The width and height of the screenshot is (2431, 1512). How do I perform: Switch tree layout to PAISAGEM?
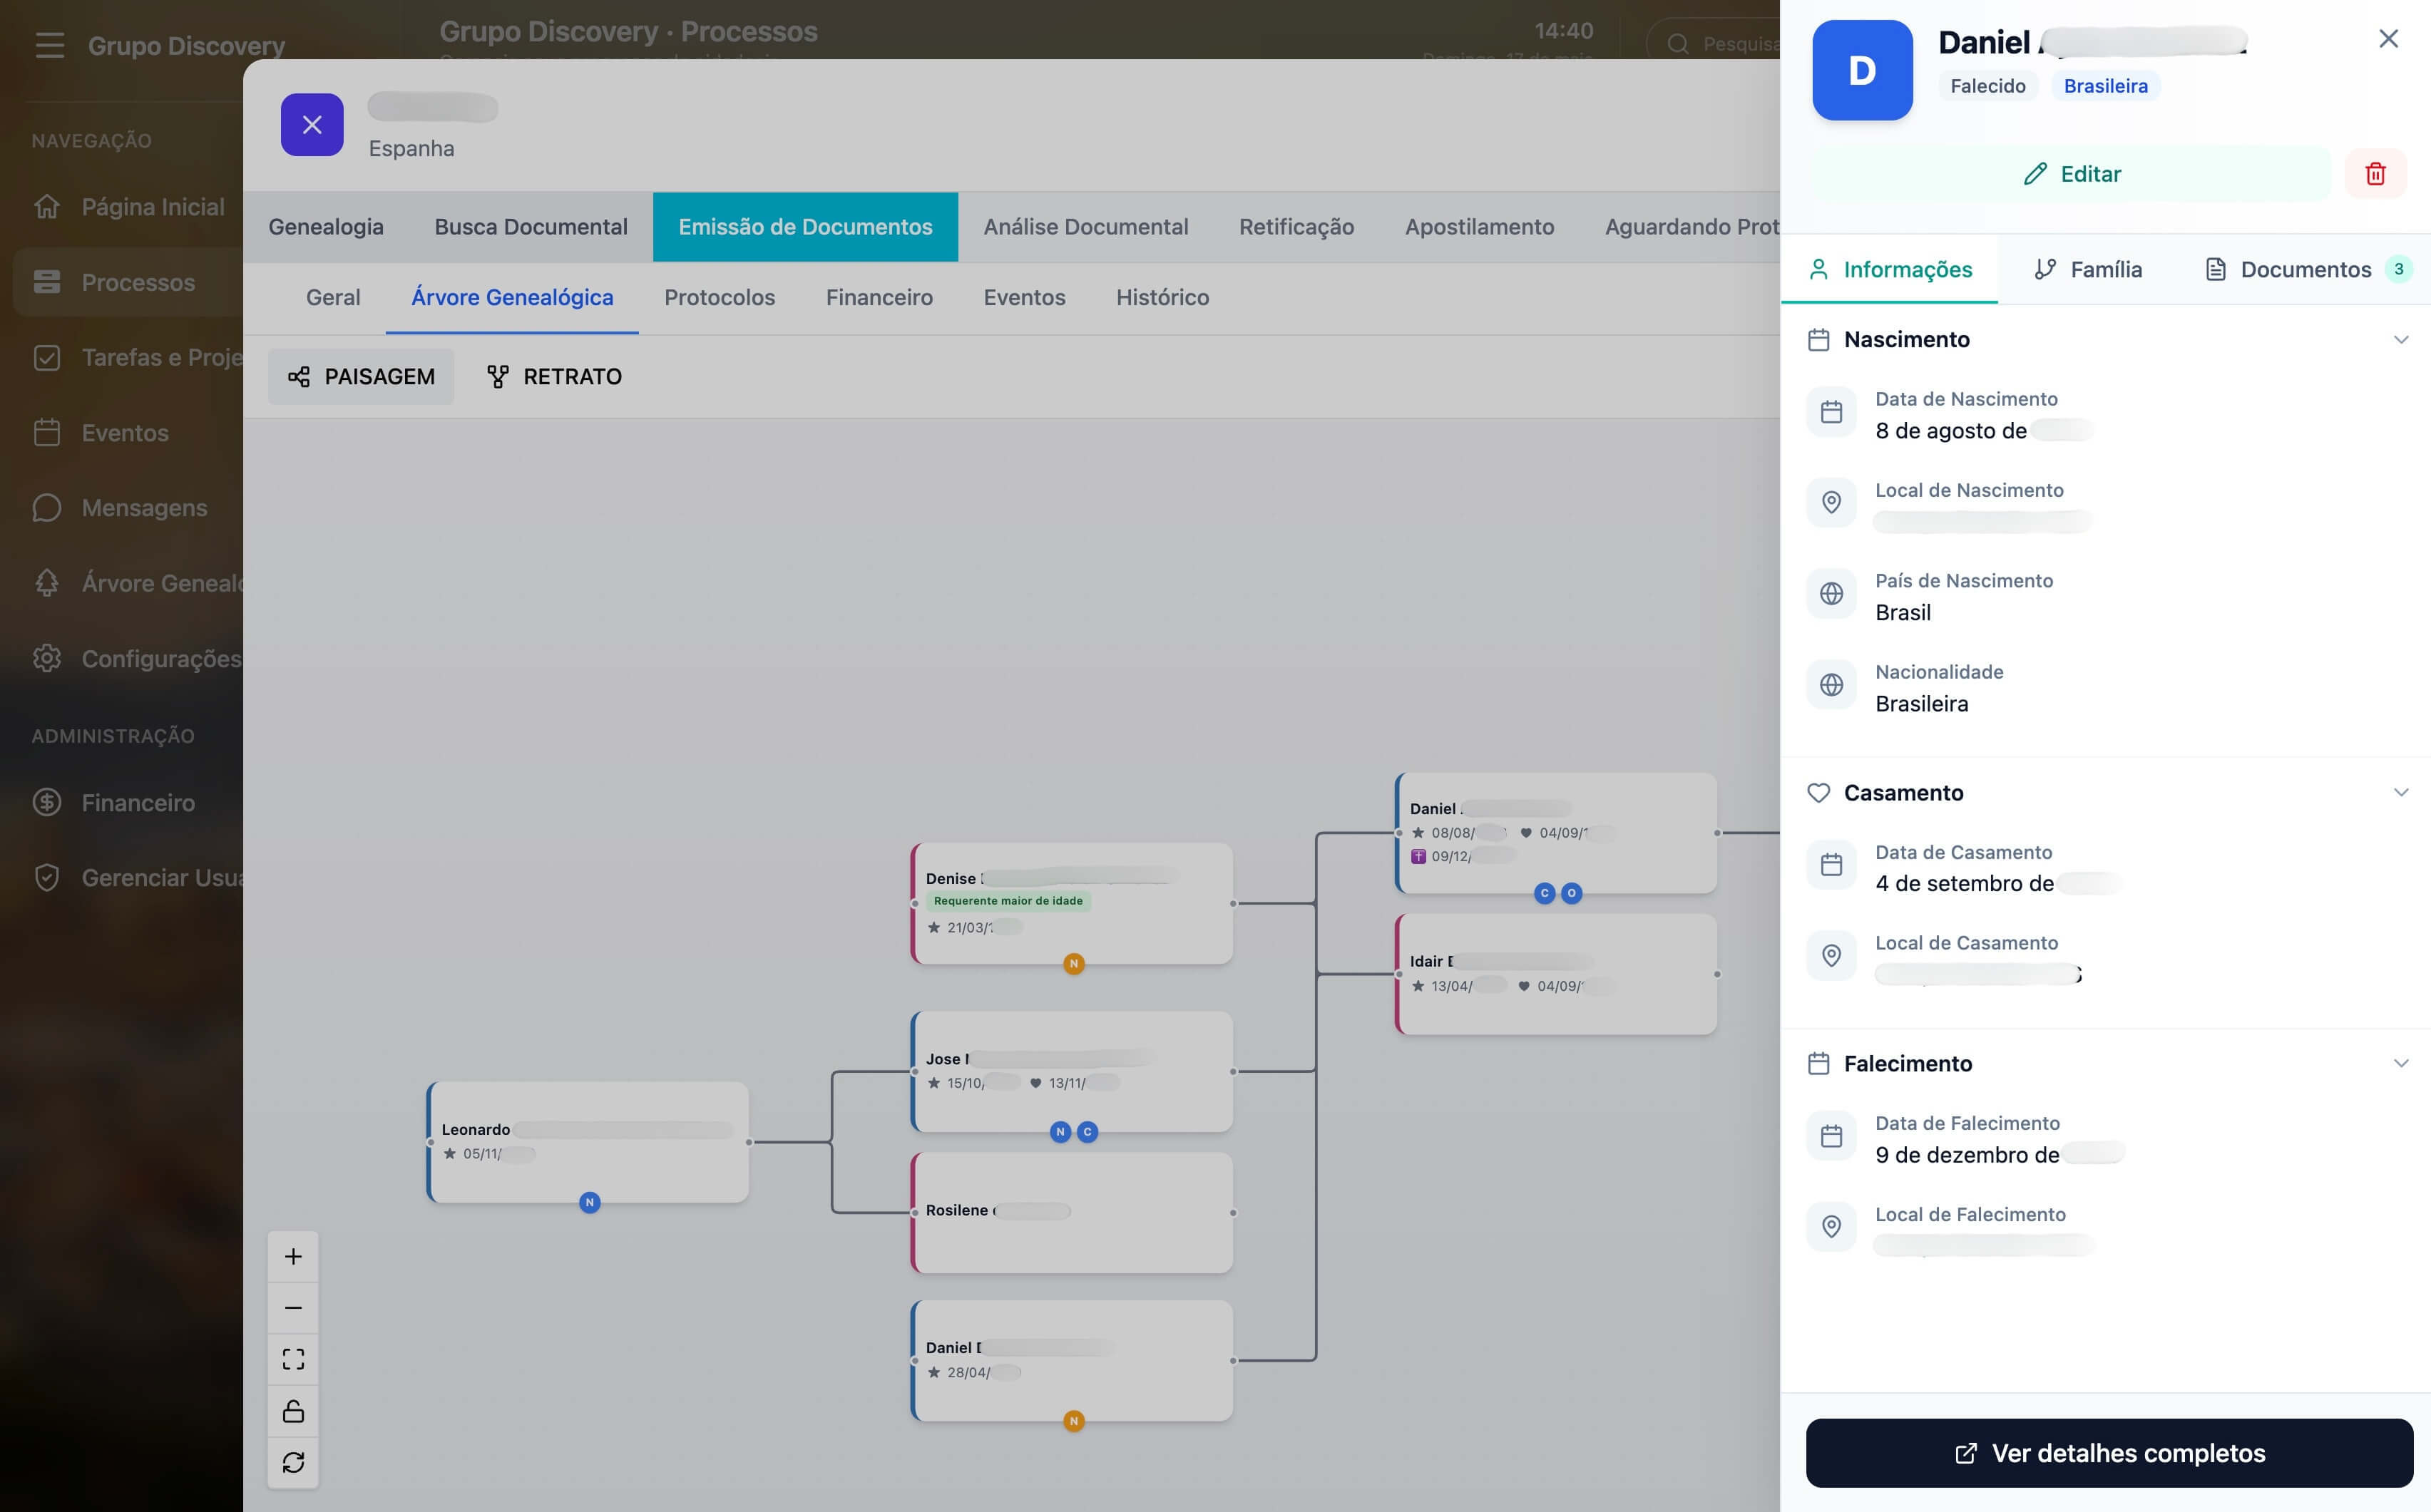tap(361, 377)
